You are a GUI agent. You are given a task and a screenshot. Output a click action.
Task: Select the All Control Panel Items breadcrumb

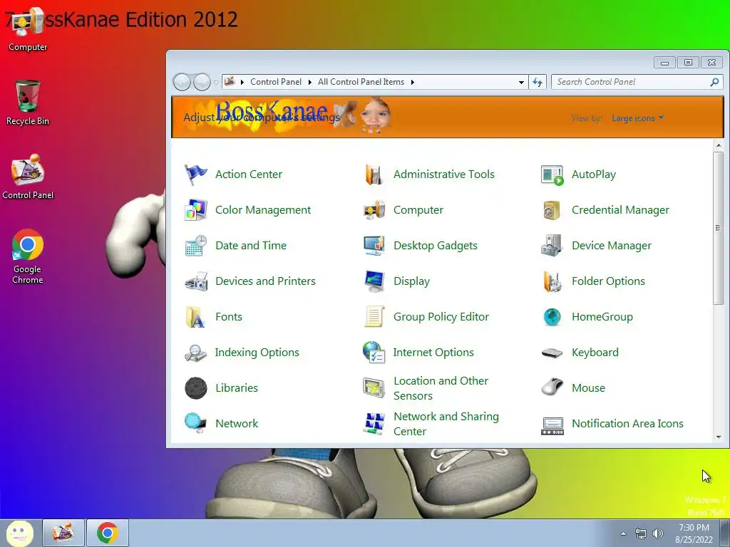pyautogui.click(x=361, y=82)
